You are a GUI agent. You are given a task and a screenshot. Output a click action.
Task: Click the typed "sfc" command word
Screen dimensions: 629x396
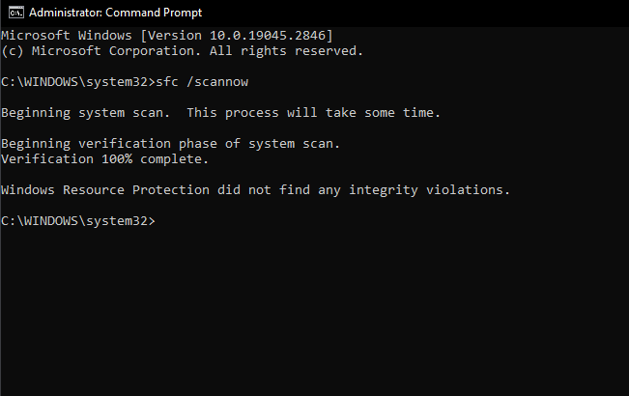coord(170,82)
